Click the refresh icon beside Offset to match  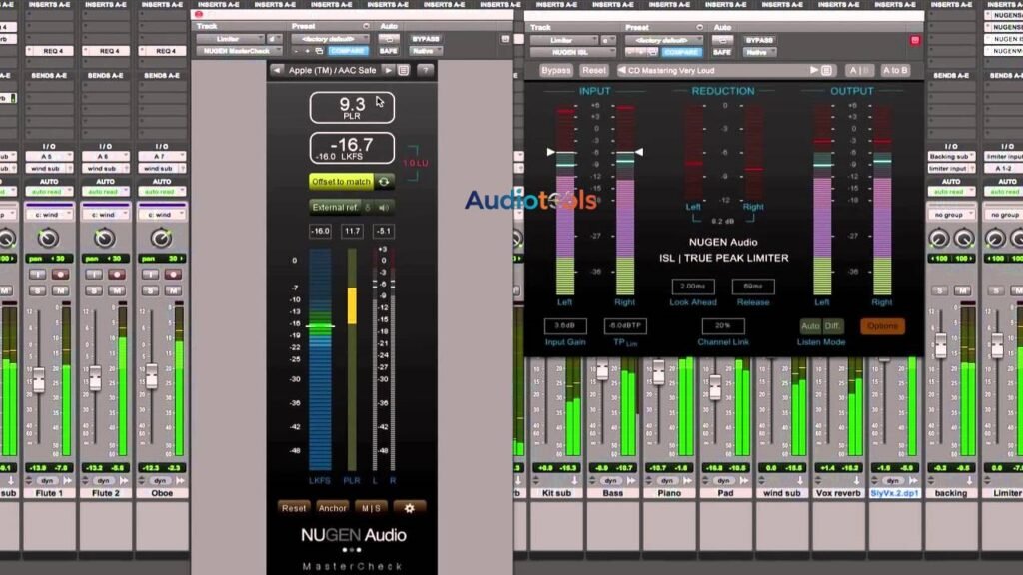pos(384,182)
